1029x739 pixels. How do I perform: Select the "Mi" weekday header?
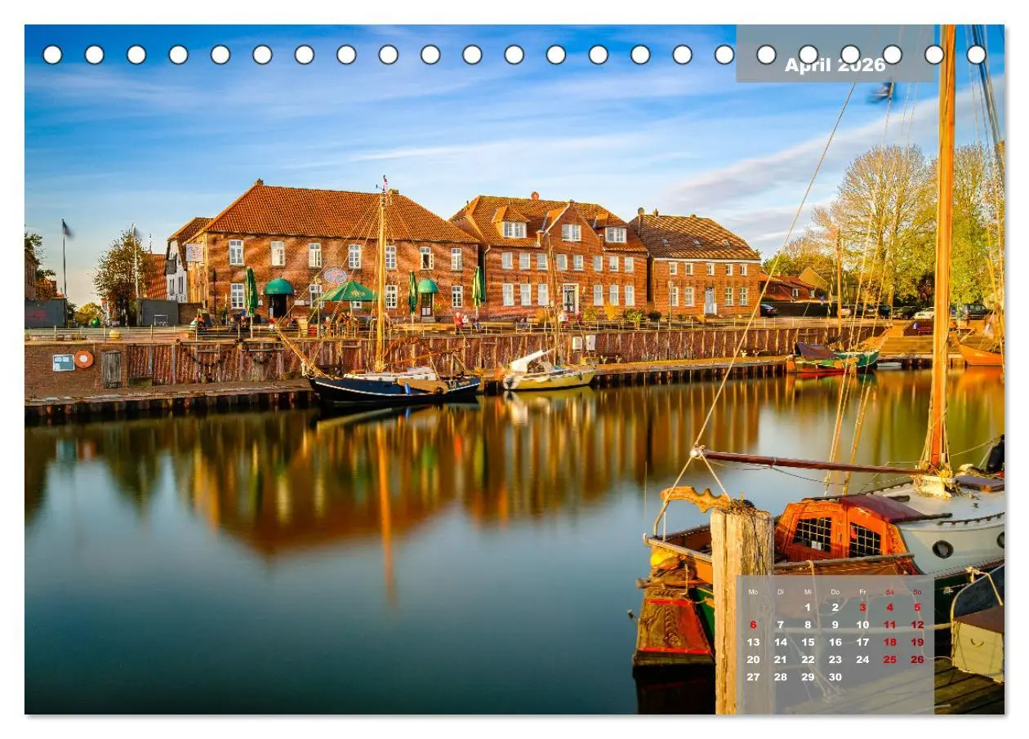point(808,592)
